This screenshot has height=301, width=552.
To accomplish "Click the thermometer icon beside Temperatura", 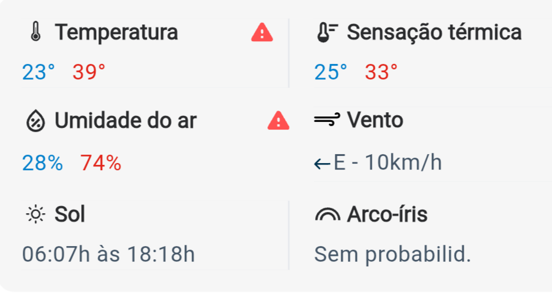I will click(x=36, y=32).
